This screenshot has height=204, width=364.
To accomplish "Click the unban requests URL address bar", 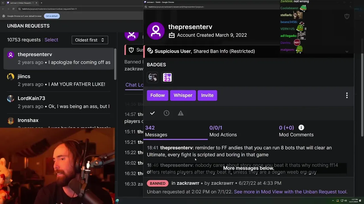I will (80, 9).
